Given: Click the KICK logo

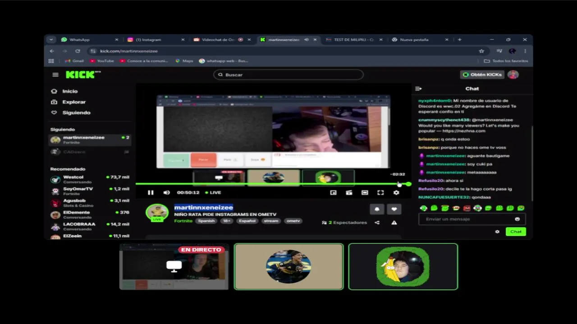Looking at the screenshot, I should [x=83, y=75].
